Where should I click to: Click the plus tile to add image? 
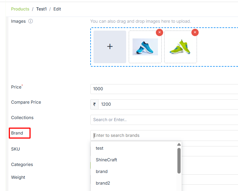coord(110,47)
